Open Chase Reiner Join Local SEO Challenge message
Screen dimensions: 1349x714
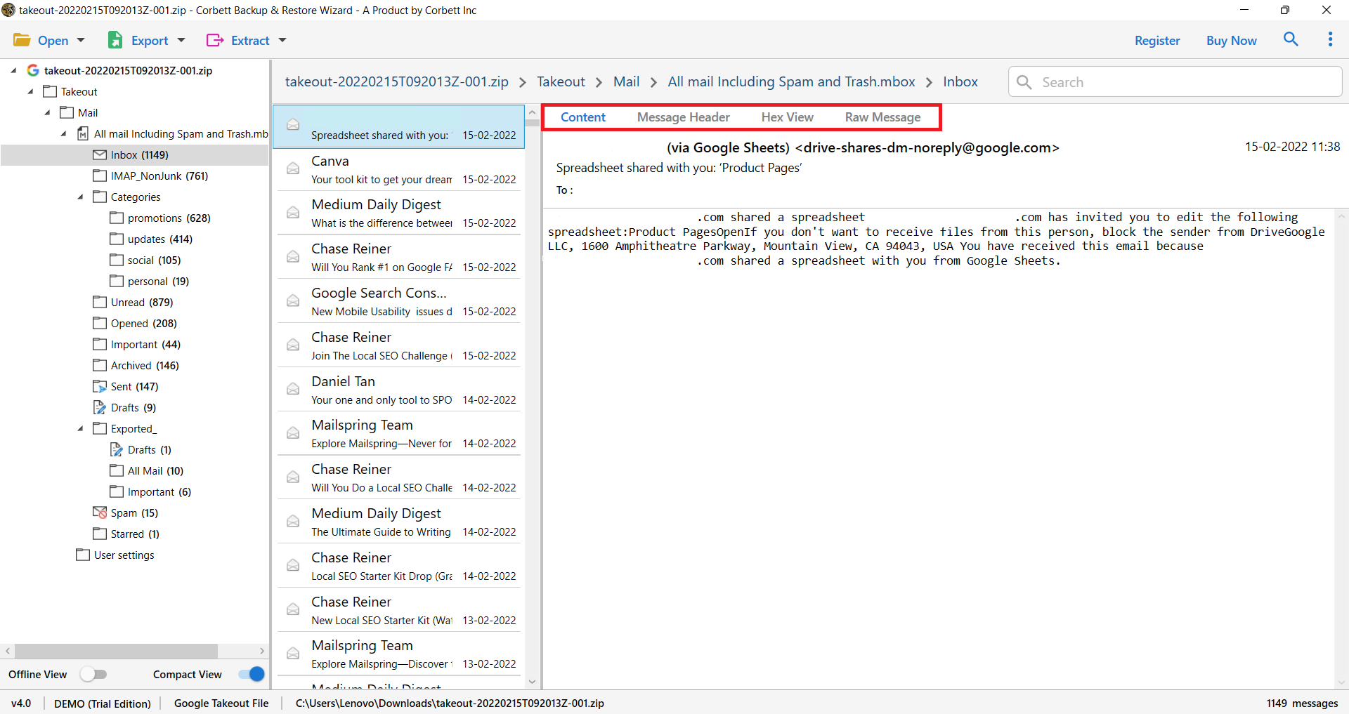(x=399, y=345)
